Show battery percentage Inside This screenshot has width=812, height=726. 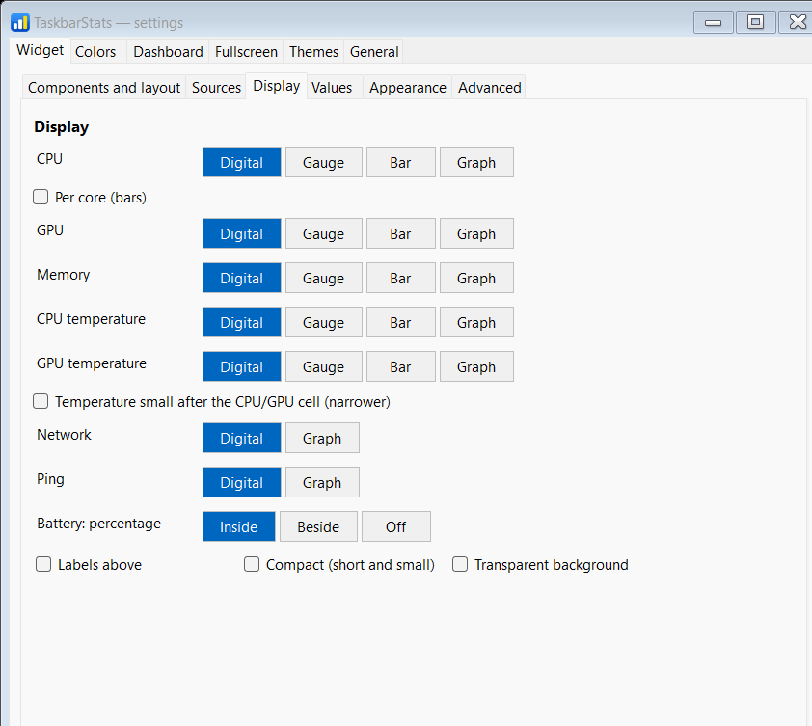(x=239, y=526)
